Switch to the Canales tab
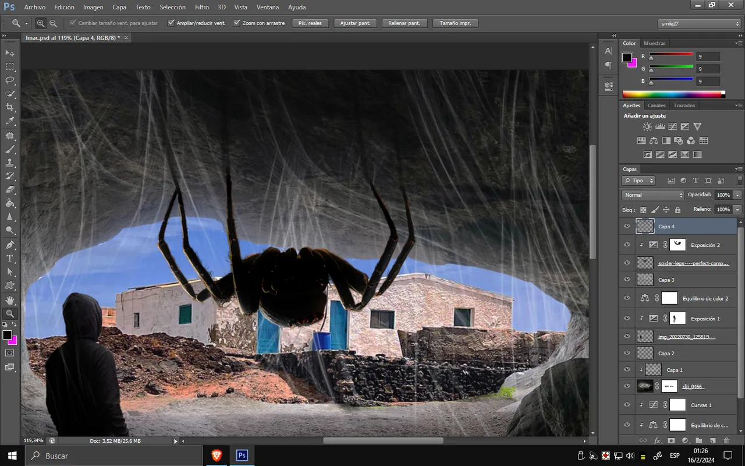This screenshot has height=466, width=745. (657, 105)
